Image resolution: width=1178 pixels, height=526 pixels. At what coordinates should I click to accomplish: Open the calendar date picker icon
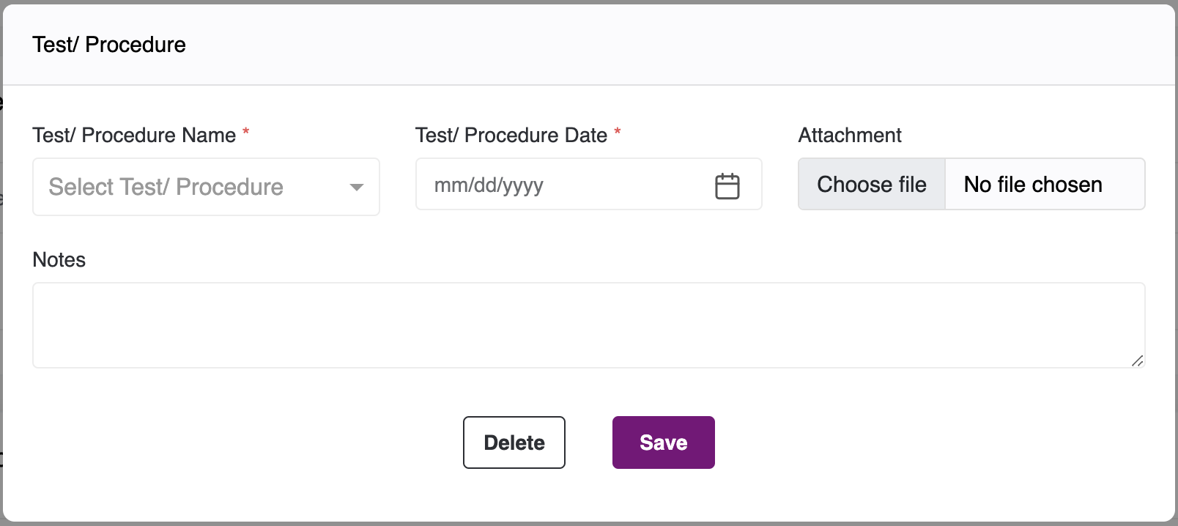(727, 186)
